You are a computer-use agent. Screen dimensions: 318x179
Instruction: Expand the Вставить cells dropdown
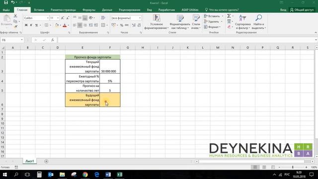(x=223, y=16)
